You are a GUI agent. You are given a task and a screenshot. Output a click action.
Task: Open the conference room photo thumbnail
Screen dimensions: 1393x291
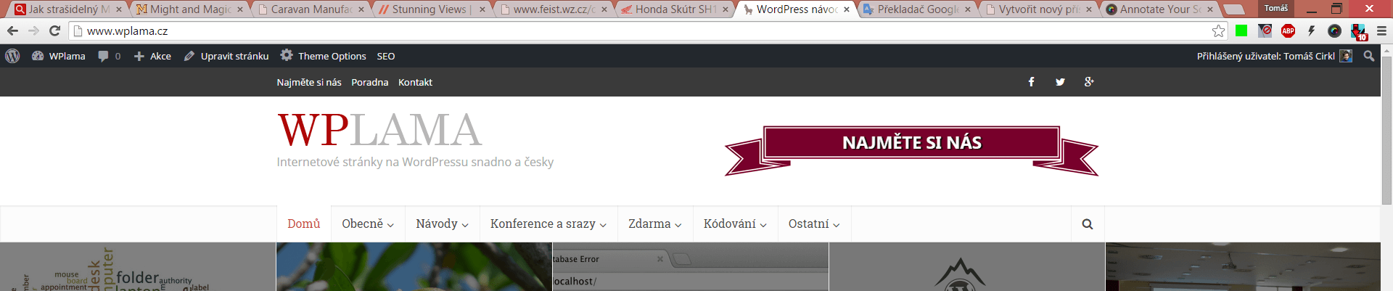pos(1243,267)
